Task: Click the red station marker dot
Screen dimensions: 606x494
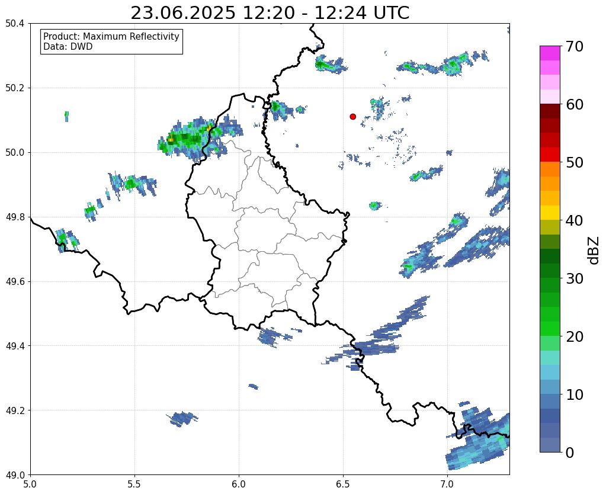Action: (352, 117)
